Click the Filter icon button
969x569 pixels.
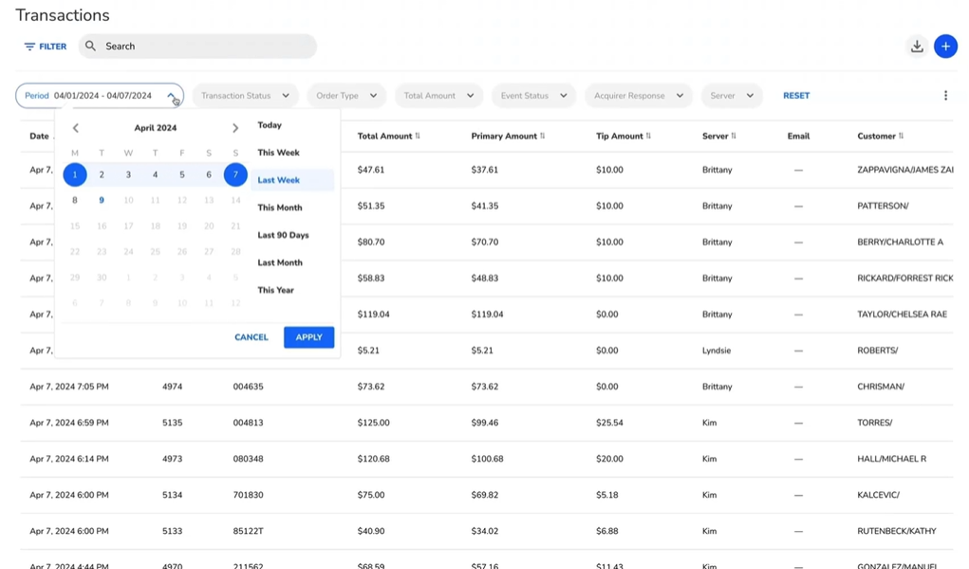46,47
